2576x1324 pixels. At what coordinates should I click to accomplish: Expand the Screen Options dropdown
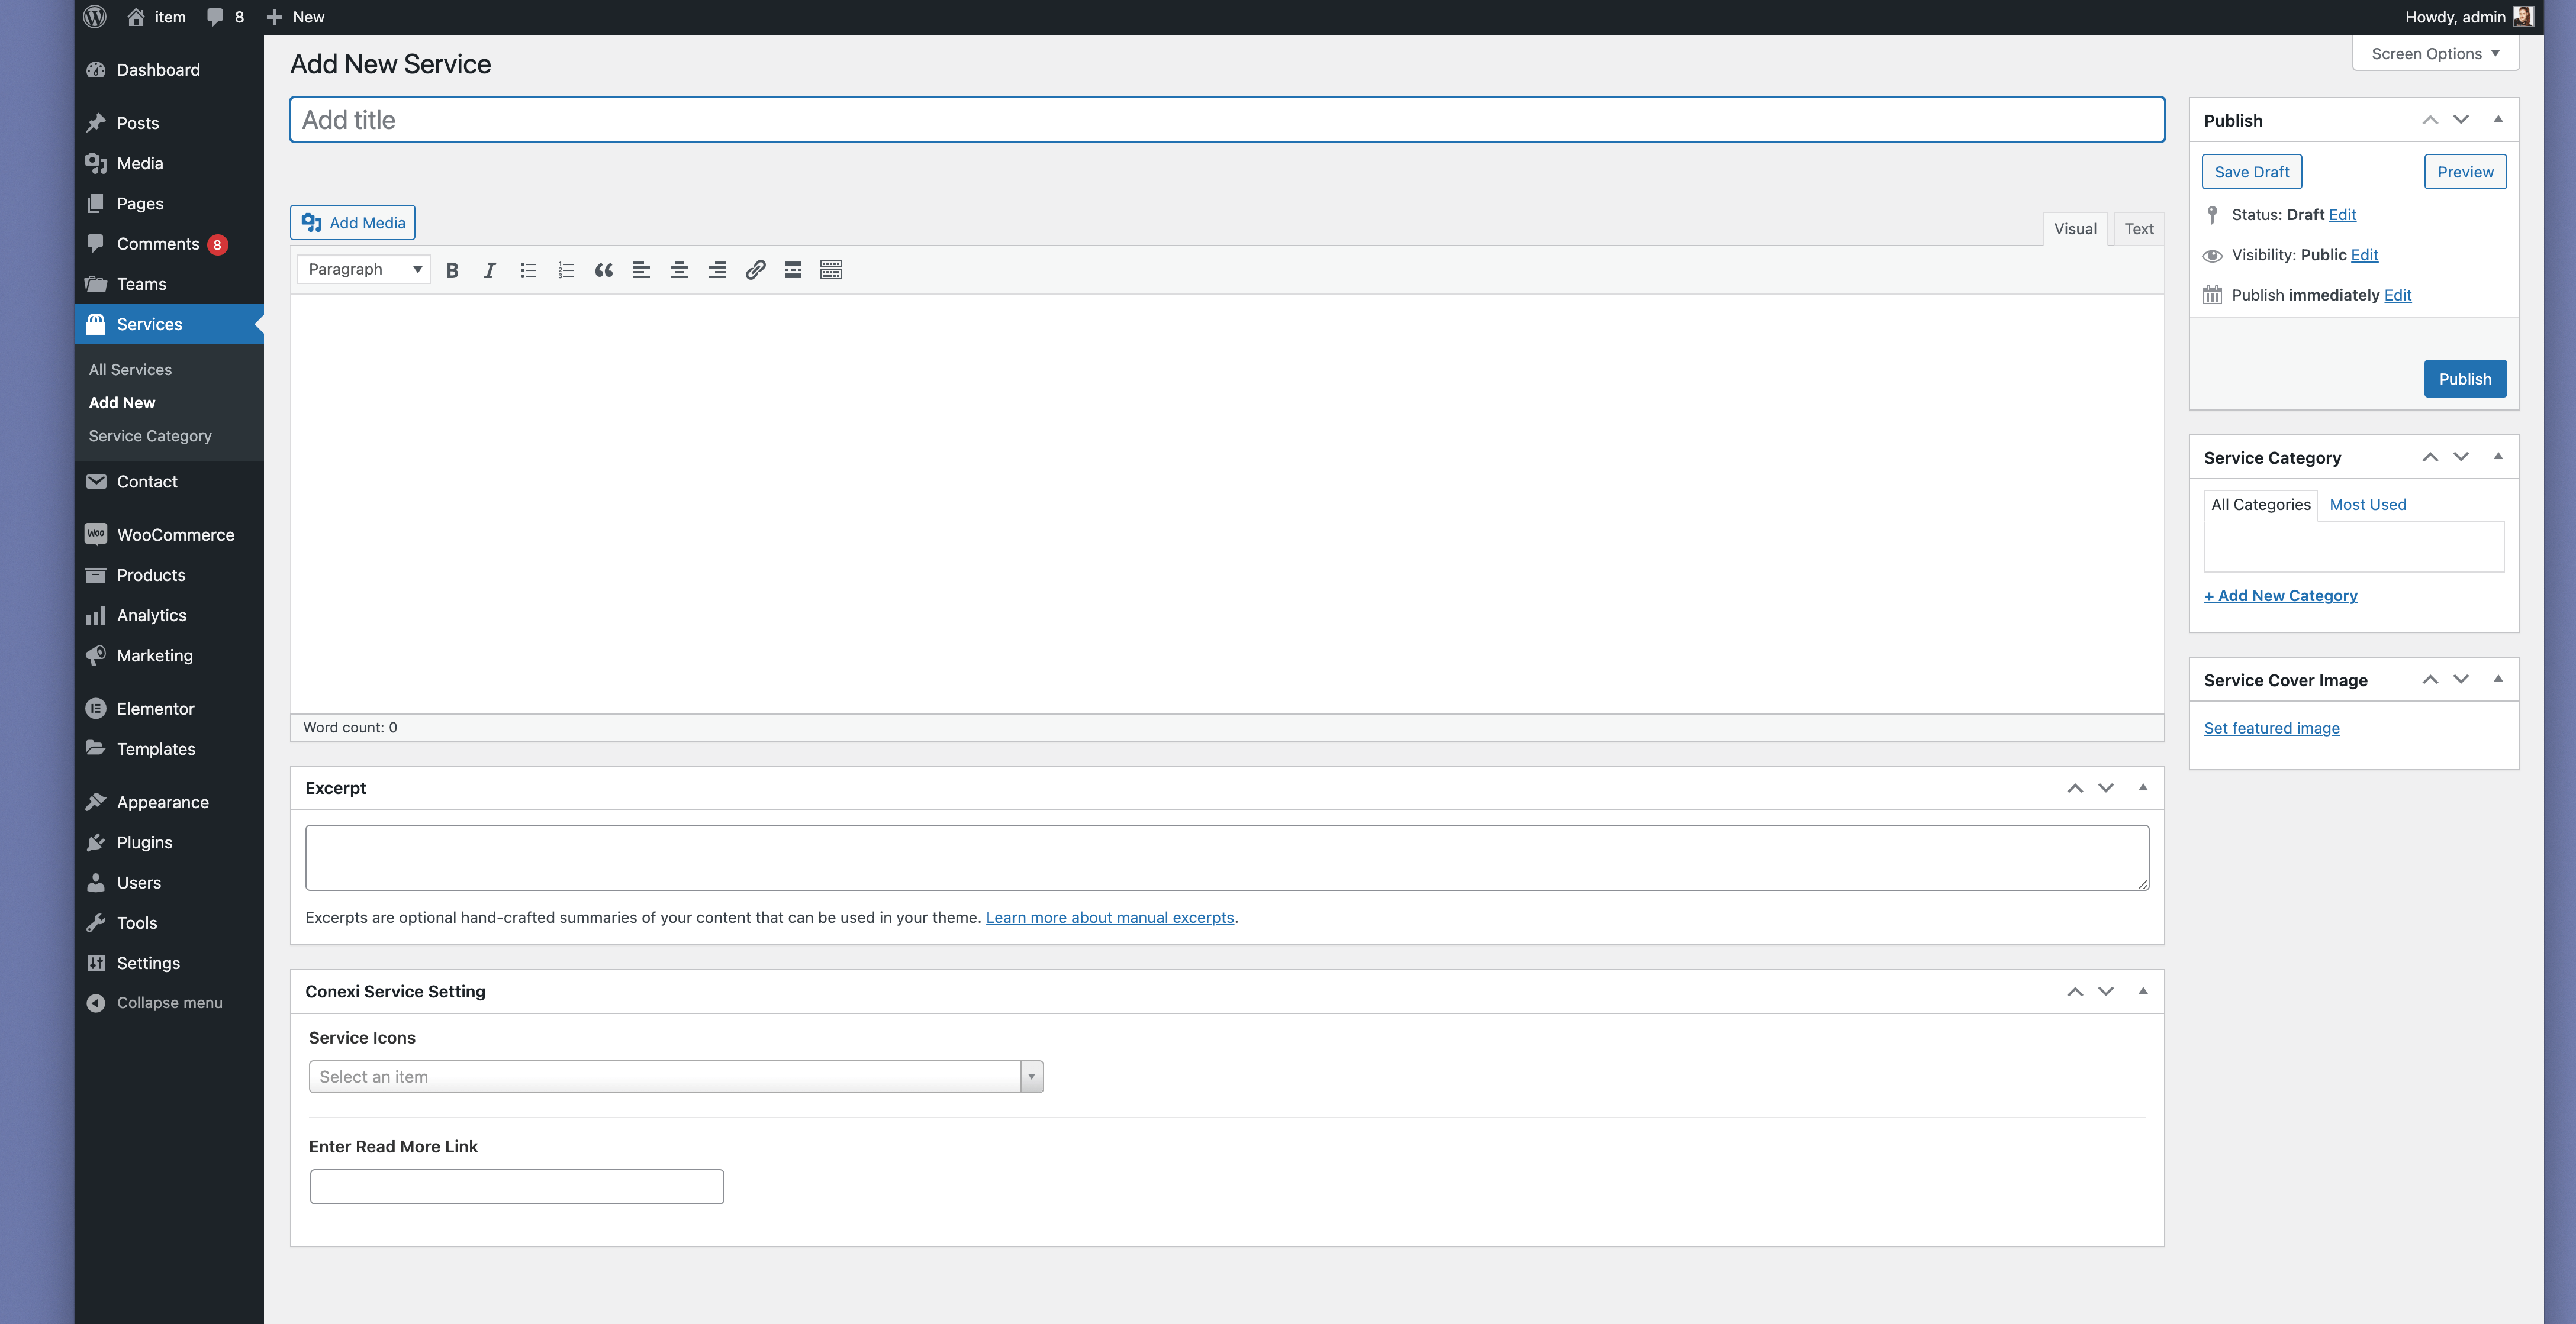pos(2435,54)
